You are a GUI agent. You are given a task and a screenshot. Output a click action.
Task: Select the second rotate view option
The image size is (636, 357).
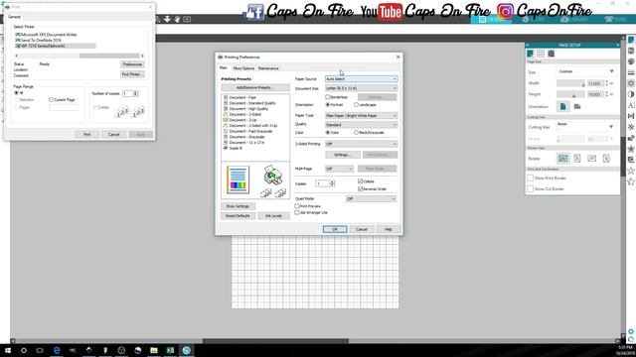(x=577, y=159)
